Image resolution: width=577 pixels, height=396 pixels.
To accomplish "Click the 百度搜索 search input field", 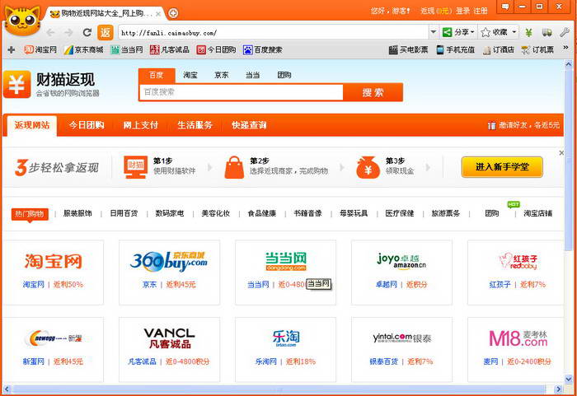I will pyautogui.click(x=240, y=92).
